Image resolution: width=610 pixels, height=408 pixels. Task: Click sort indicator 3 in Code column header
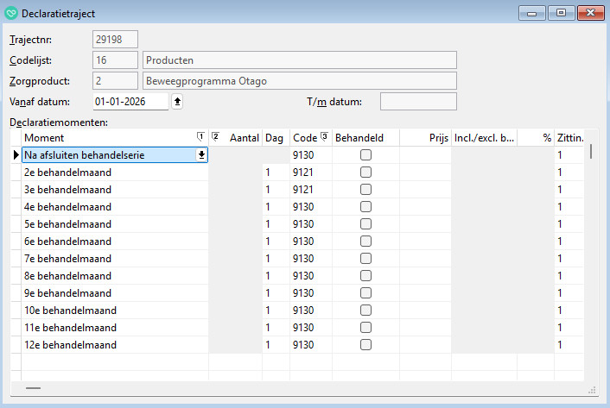click(x=324, y=137)
